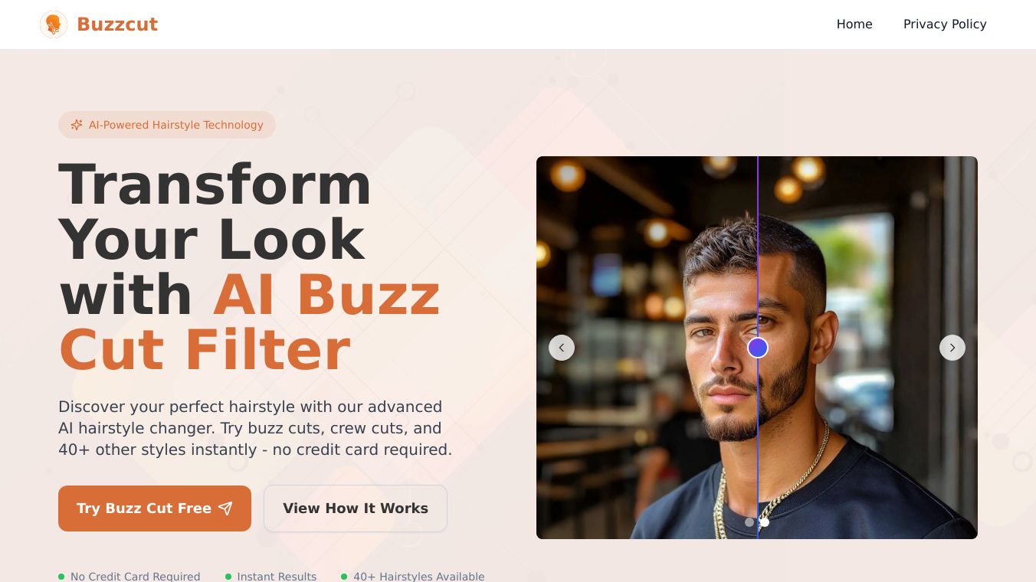This screenshot has height=582, width=1036.
Task: Click the before side of the man's photo
Action: pyautogui.click(x=647, y=348)
